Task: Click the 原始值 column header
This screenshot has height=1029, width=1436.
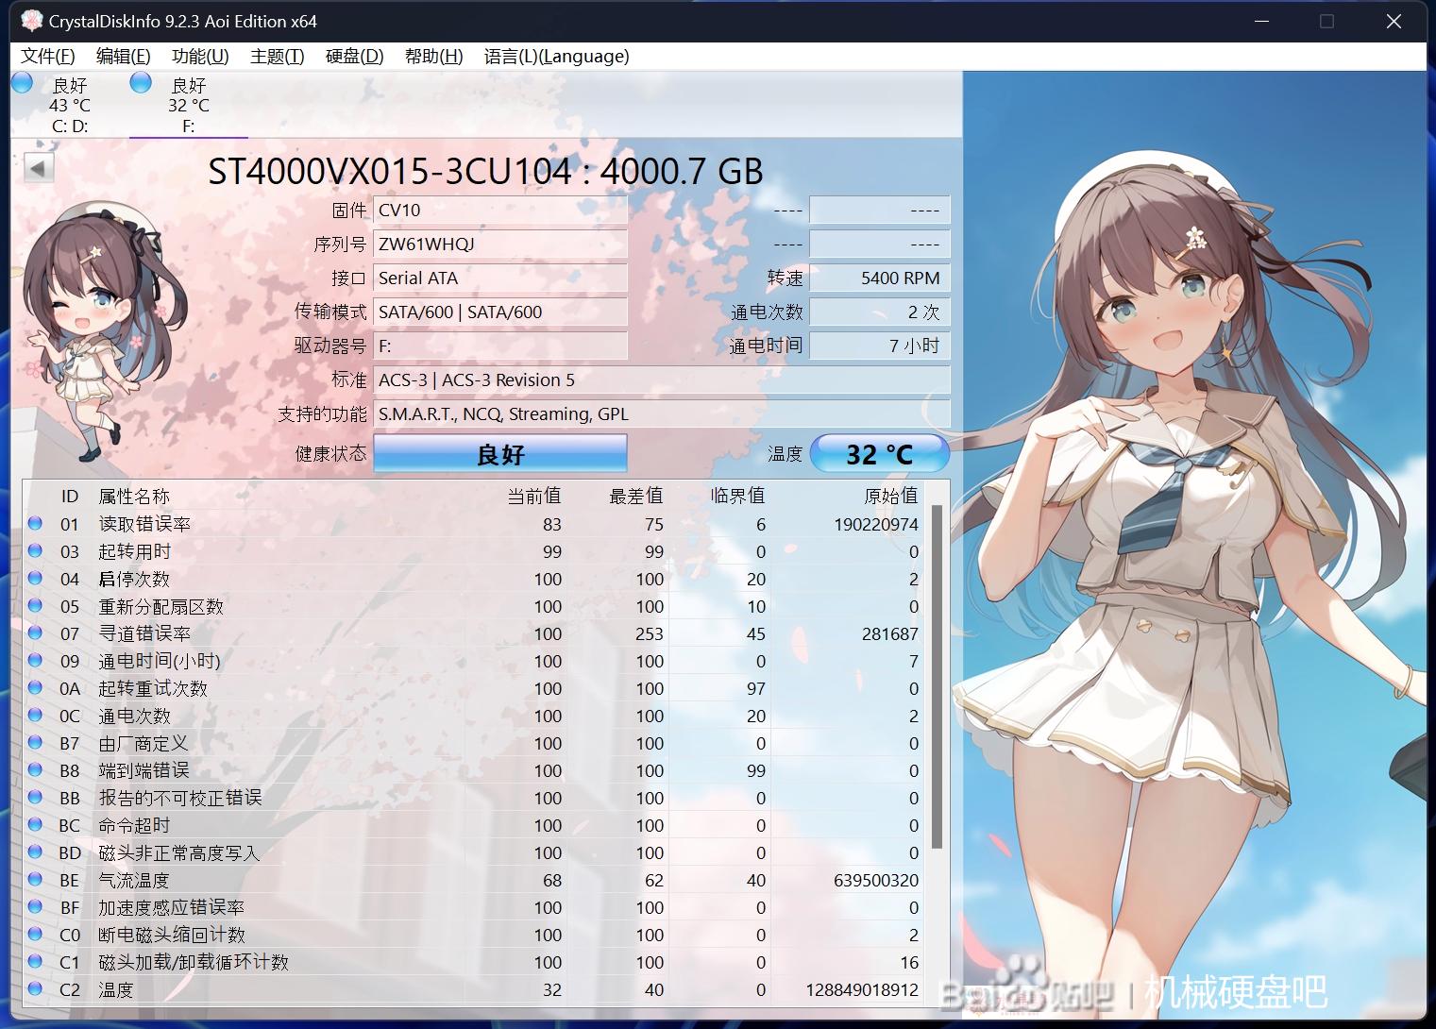Action: pyautogui.click(x=891, y=497)
